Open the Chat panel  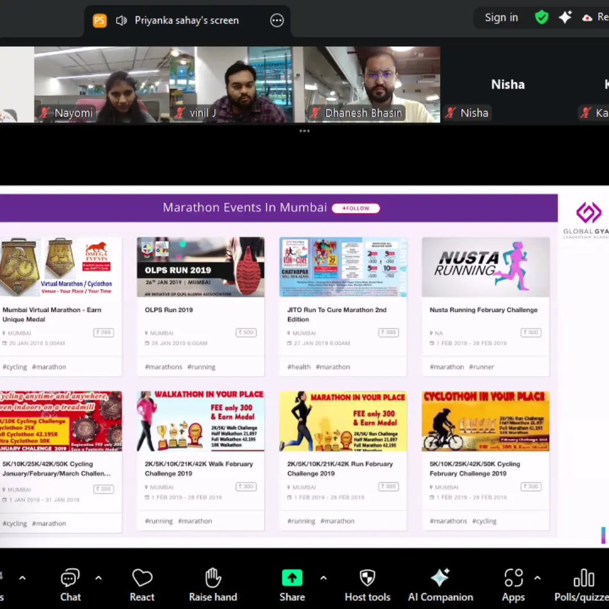(70, 585)
